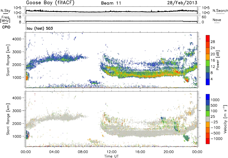
Task: Select the '-25' Velocity colorbar tick label
Action: tap(214, 122)
